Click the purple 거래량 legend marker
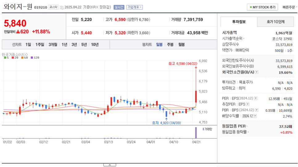The image size is (298, 167). (x=203, y=129)
